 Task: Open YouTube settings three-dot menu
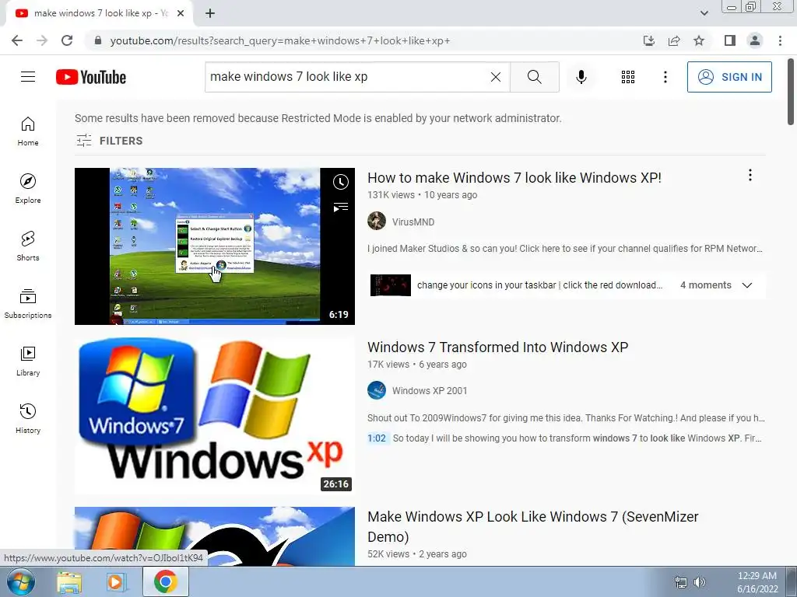(x=665, y=77)
